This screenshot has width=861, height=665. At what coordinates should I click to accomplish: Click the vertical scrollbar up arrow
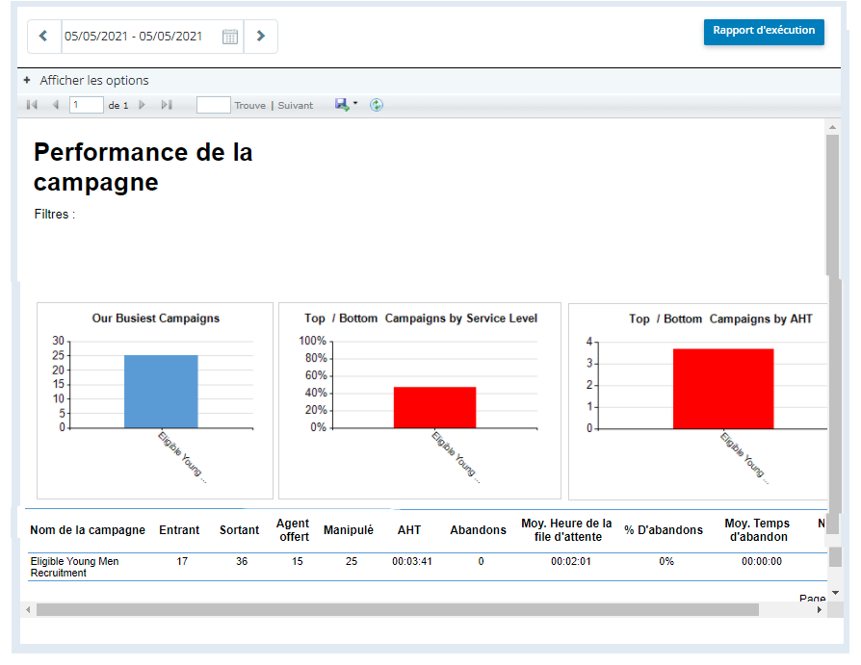pyautogui.click(x=832, y=127)
